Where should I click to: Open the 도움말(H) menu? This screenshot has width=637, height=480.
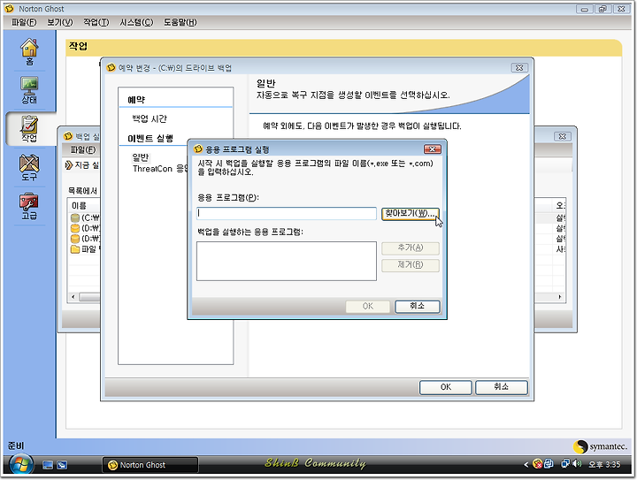[x=180, y=22]
